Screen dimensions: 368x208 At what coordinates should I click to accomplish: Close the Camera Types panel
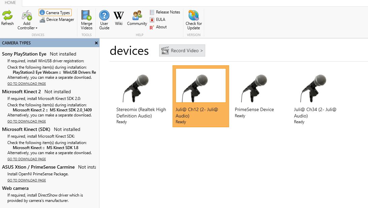(96, 43)
